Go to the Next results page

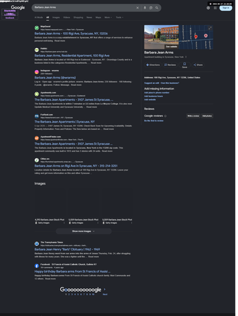[x=105, y=295]
